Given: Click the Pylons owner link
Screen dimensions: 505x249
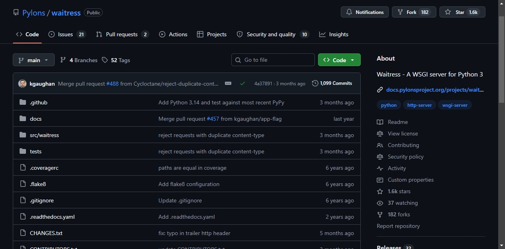Looking at the screenshot, I should coord(34,13).
